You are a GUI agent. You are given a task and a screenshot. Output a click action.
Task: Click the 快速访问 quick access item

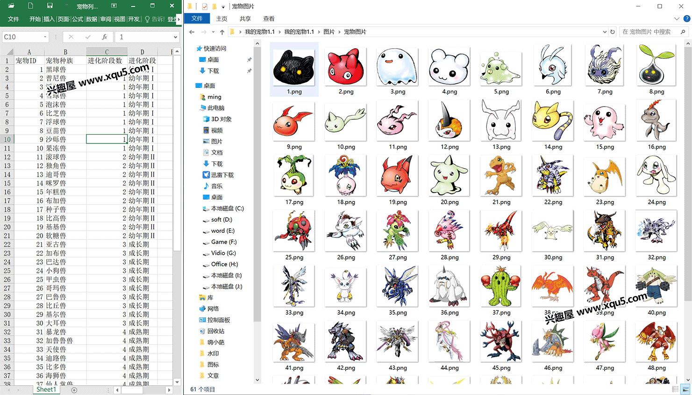tap(211, 48)
